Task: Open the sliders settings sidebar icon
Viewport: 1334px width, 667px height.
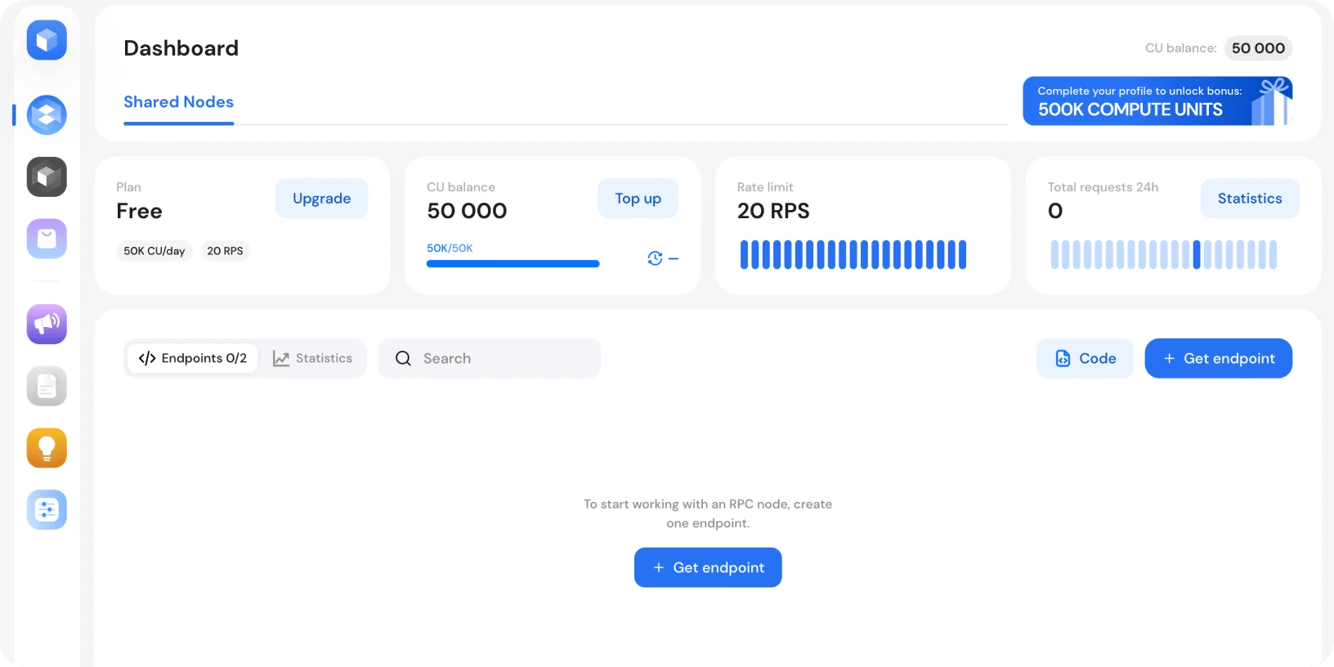Action: 47,510
